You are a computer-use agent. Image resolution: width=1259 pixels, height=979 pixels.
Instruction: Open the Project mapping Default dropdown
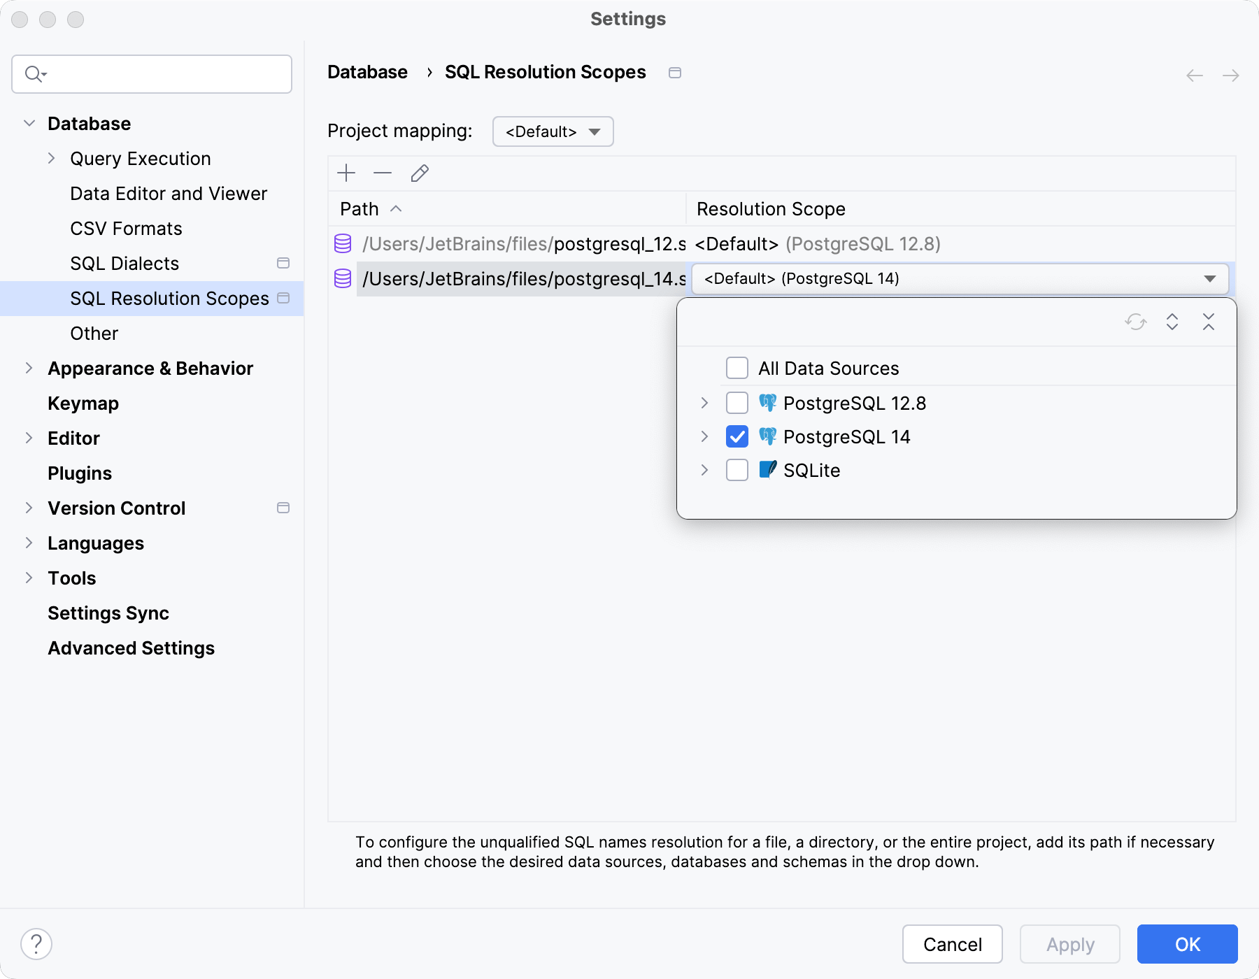point(553,131)
